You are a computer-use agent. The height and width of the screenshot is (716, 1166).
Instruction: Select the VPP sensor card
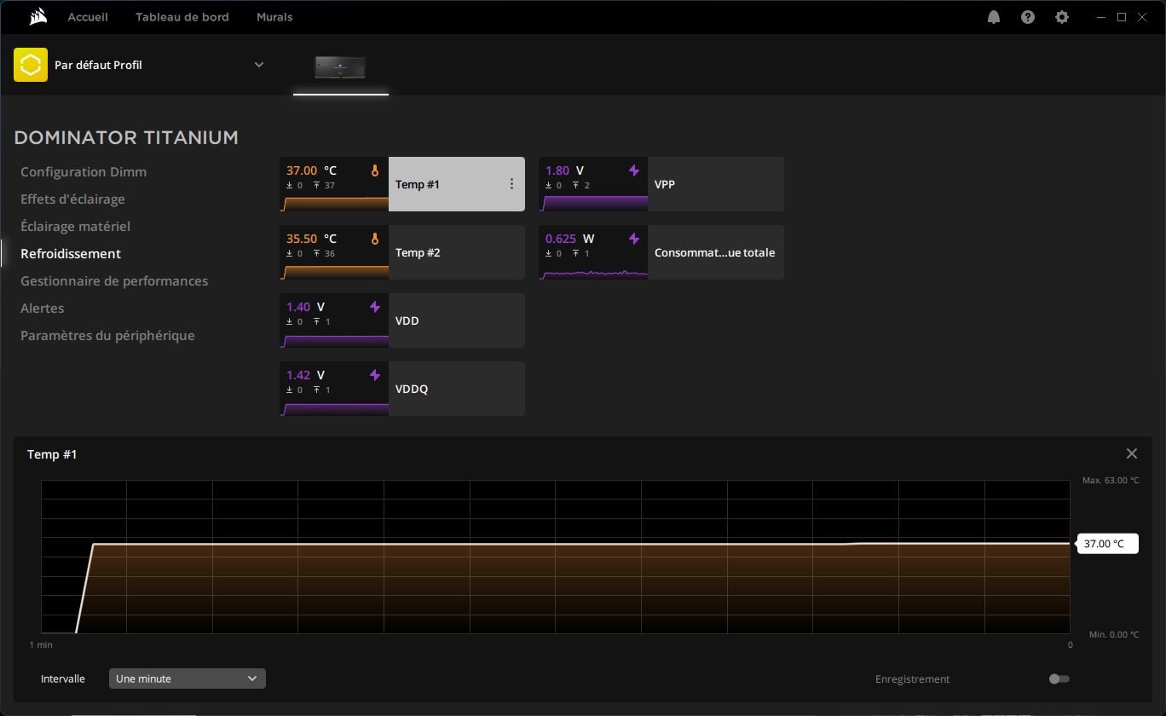click(661, 184)
